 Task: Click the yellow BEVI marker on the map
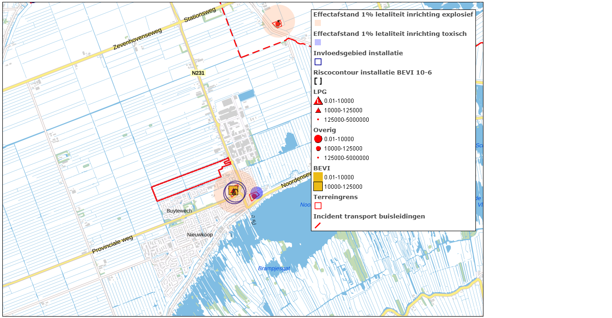click(x=233, y=191)
